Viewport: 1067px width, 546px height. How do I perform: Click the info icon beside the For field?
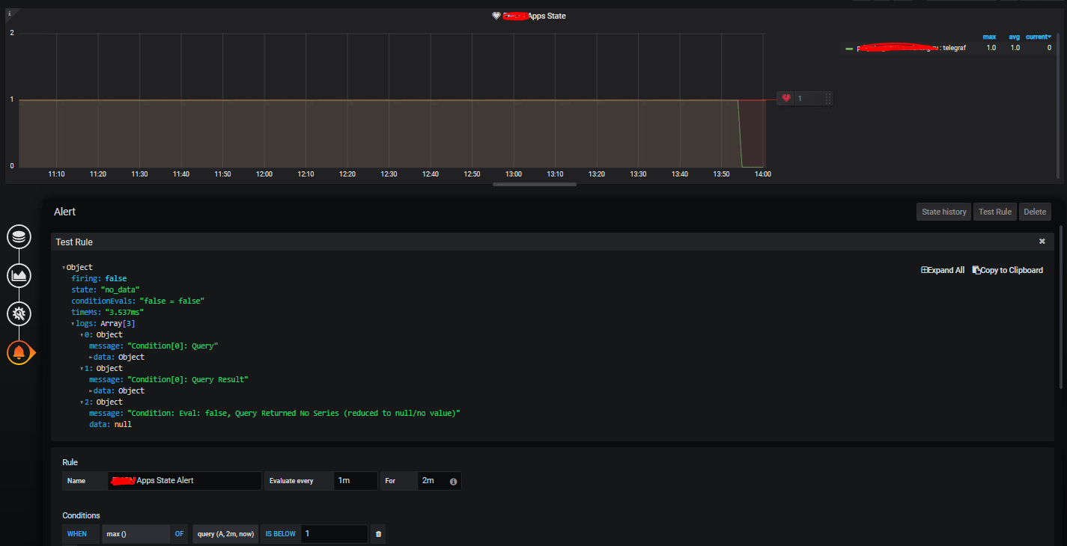(453, 480)
